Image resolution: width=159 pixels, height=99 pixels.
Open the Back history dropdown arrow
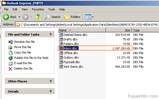click(x=19, y=17)
